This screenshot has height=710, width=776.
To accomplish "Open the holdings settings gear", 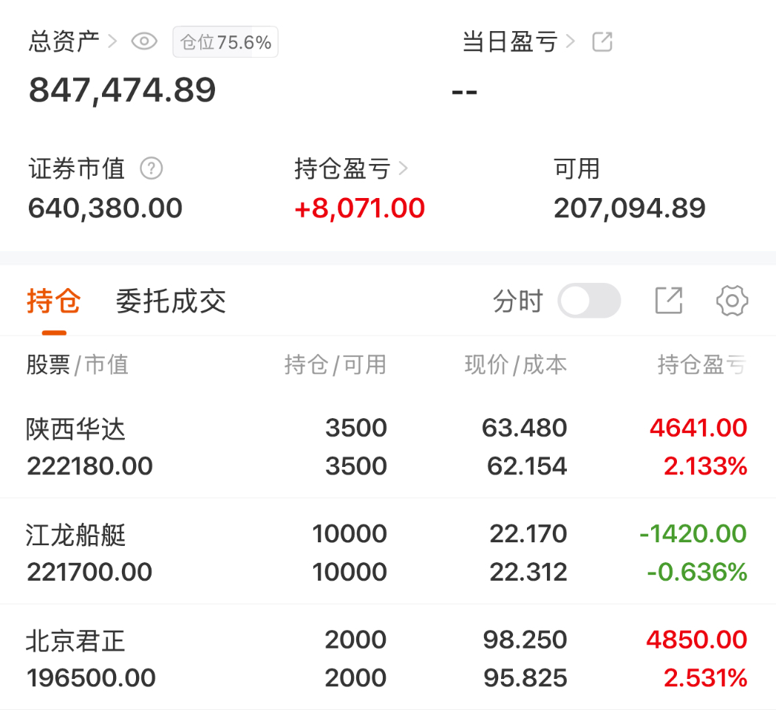I will (732, 300).
